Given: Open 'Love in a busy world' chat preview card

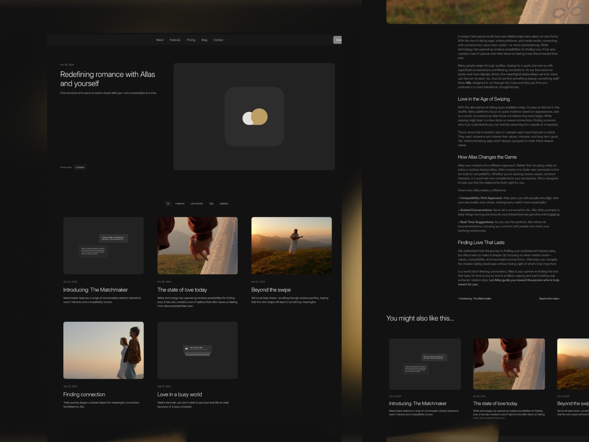Looking at the screenshot, I should 197,350.
